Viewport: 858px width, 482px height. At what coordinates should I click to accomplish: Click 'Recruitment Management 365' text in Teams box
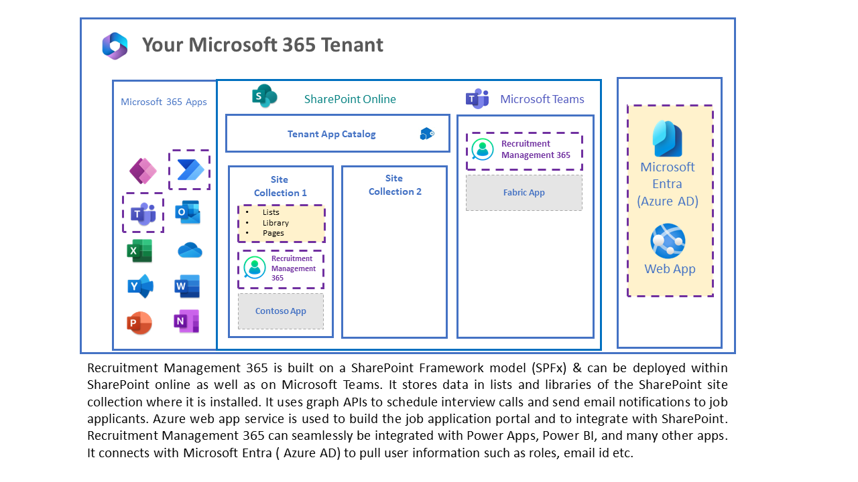pyautogui.click(x=536, y=149)
